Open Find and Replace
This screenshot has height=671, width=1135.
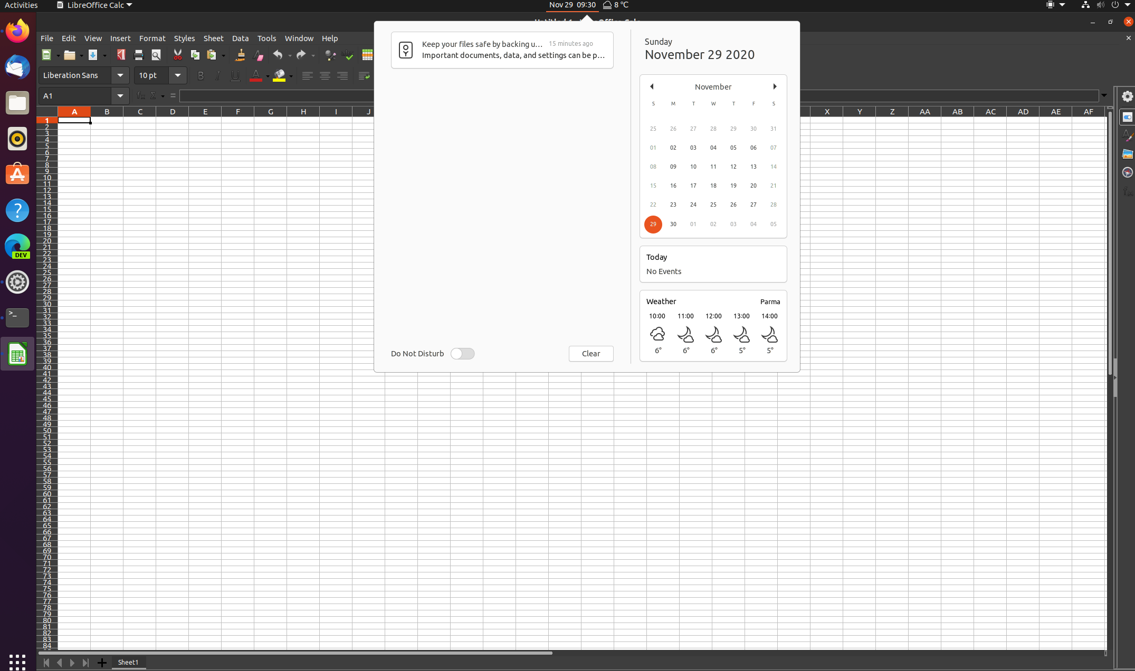[330, 55]
